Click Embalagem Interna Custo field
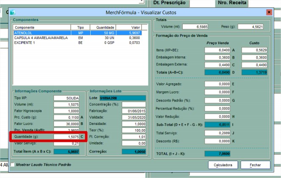281x178 pixels. click(x=254, y=57)
